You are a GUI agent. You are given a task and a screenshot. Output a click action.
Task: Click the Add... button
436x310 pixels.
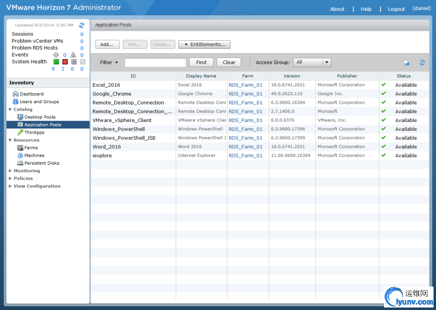(107, 44)
